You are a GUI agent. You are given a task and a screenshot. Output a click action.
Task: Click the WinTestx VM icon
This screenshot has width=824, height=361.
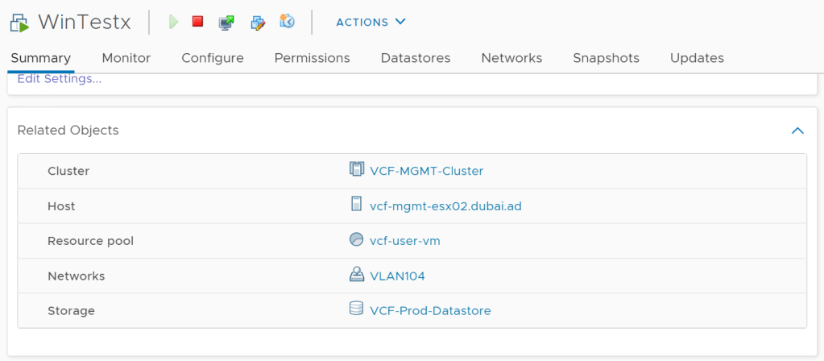tap(19, 23)
